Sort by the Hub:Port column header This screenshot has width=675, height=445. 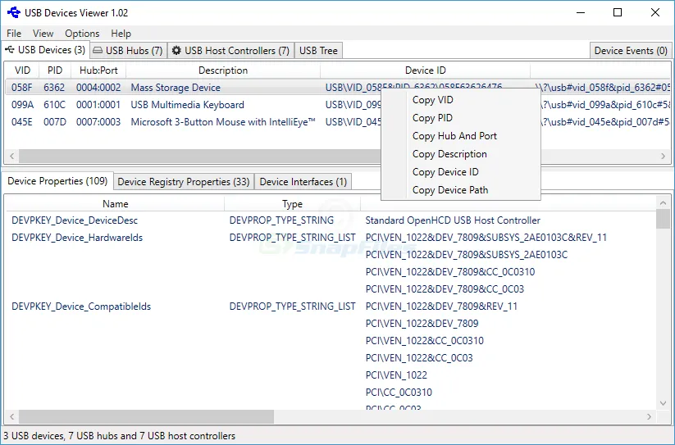[x=98, y=70]
